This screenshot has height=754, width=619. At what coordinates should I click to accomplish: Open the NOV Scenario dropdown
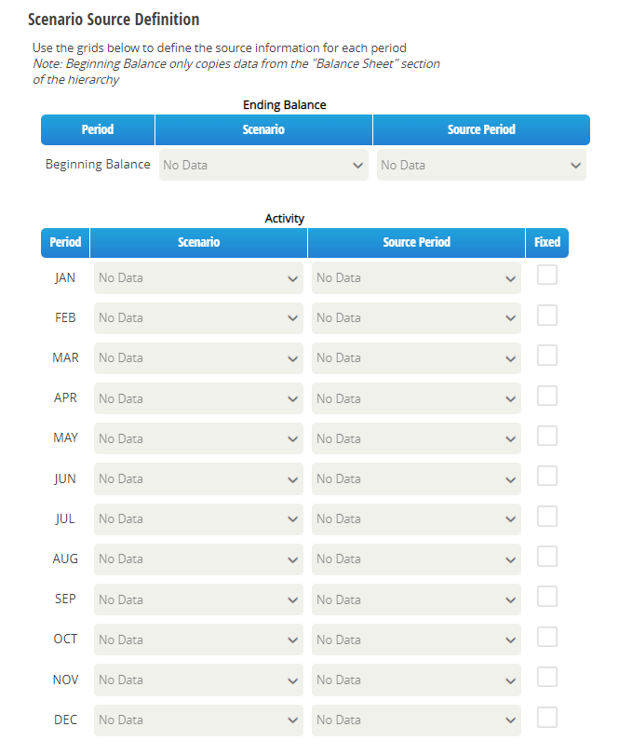tap(198, 680)
